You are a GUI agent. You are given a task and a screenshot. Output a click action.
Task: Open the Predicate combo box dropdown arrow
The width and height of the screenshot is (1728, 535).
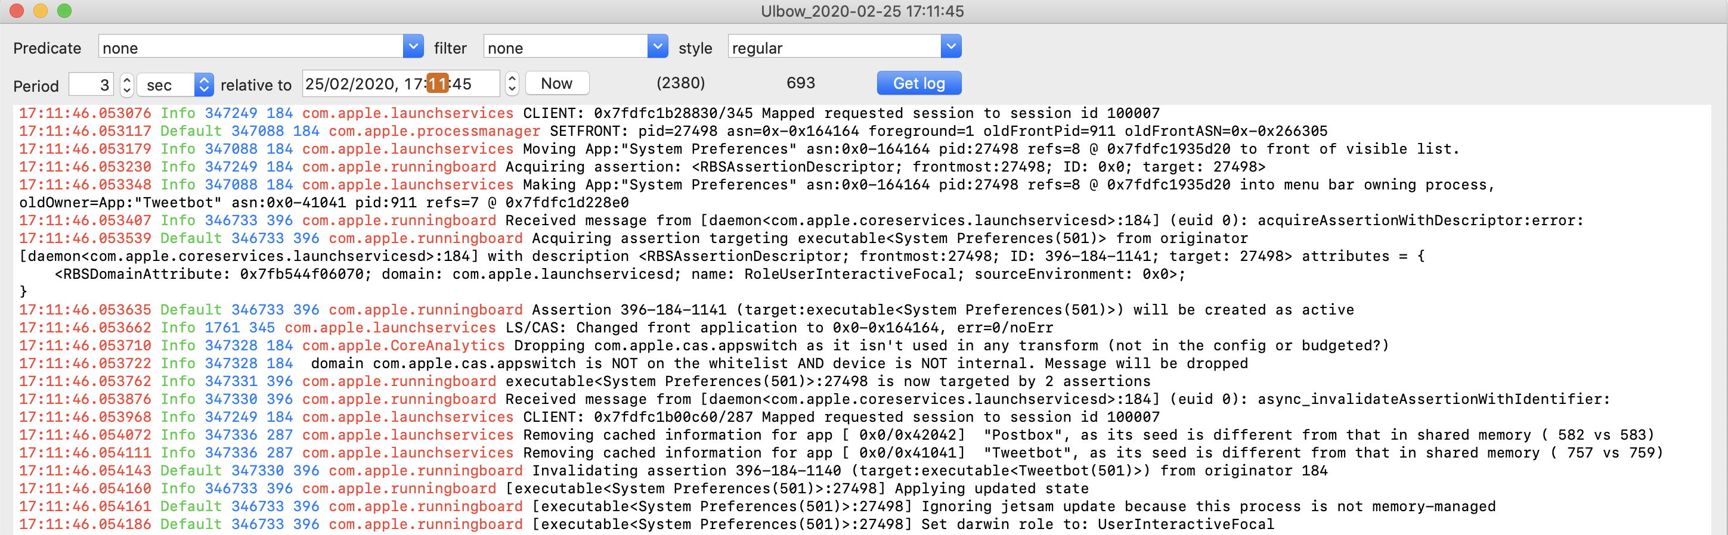click(413, 47)
